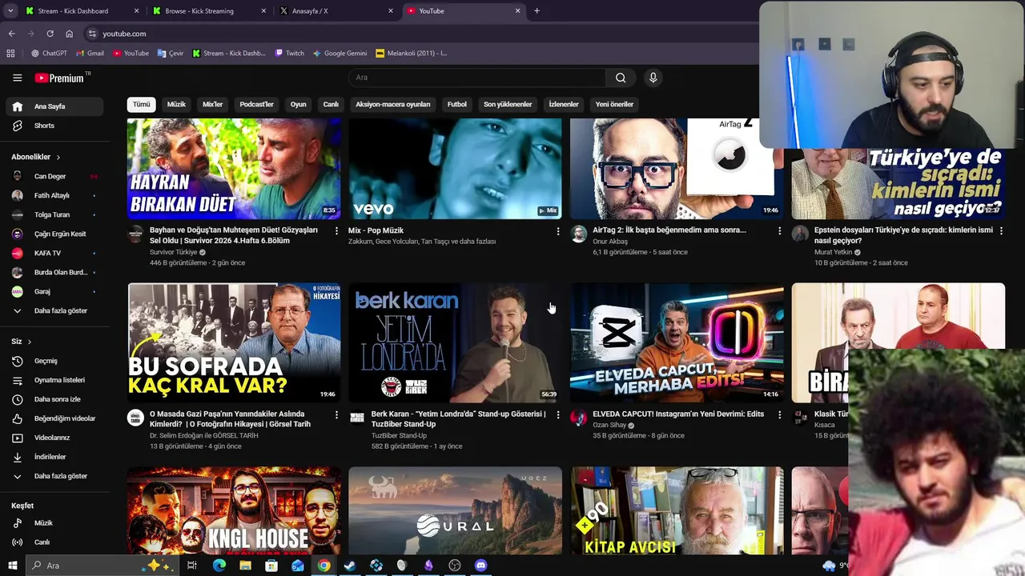1025x576 pixels.
Task: Switch to Stream - Kick Dashboard tab
Action: click(80, 11)
